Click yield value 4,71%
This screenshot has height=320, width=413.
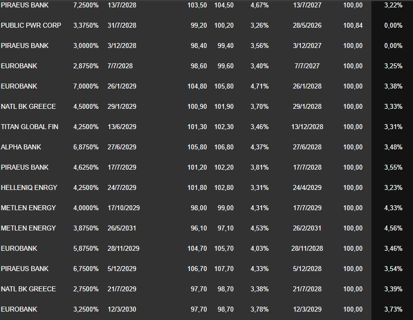pyautogui.click(x=260, y=86)
